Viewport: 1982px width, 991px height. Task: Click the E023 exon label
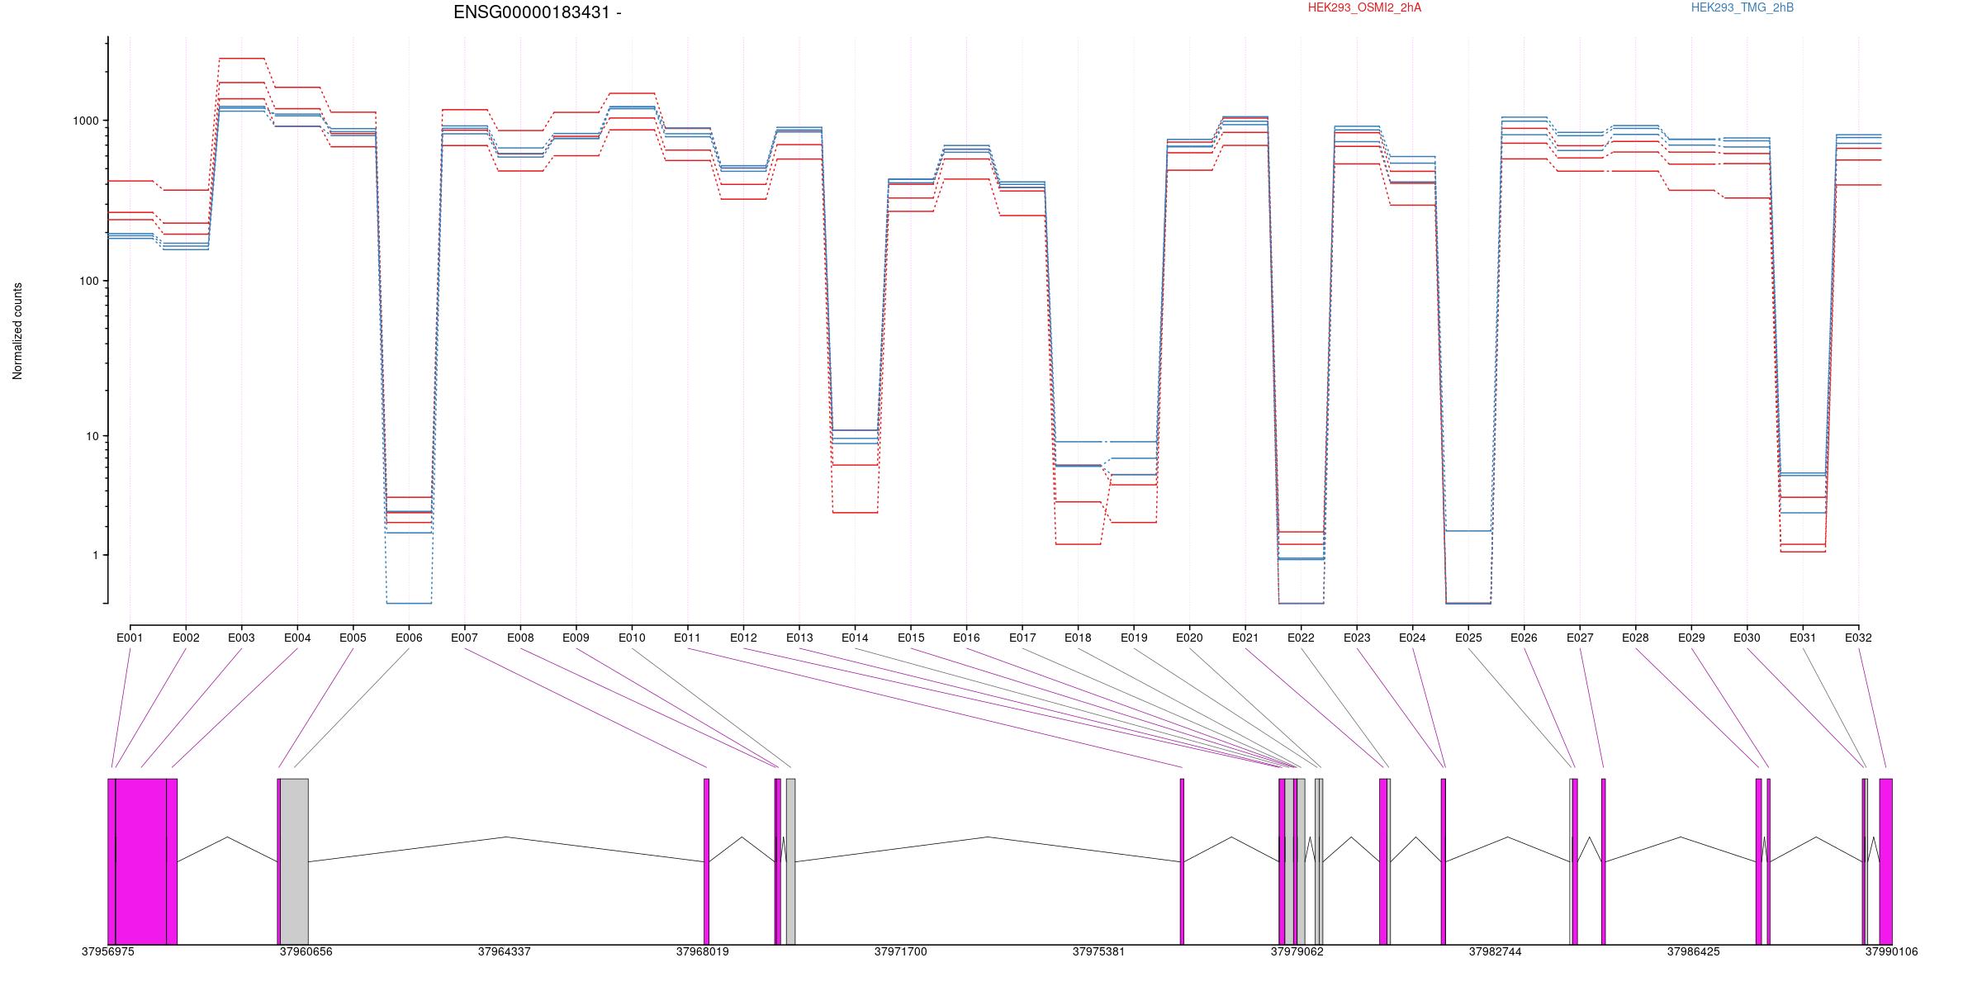click(1357, 638)
